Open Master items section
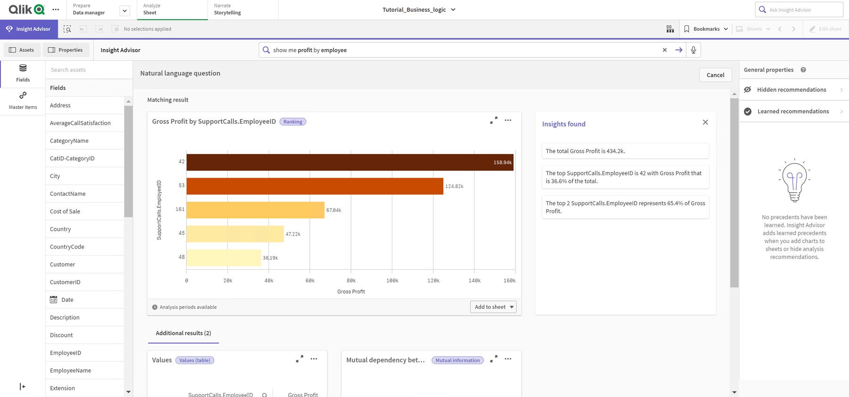Viewport: 849px width, 397px height. click(x=23, y=100)
